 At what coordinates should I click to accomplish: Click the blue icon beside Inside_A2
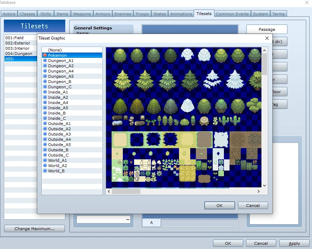pyautogui.click(x=45, y=97)
